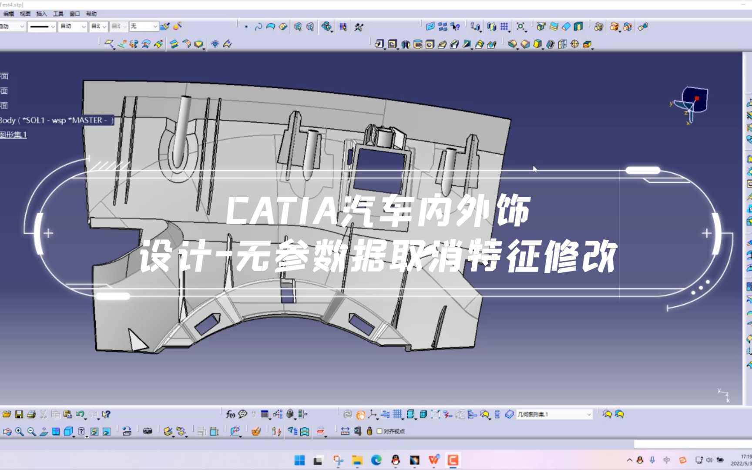Click the Normal View icon
This screenshot has height=470, width=752.
(44, 431)
